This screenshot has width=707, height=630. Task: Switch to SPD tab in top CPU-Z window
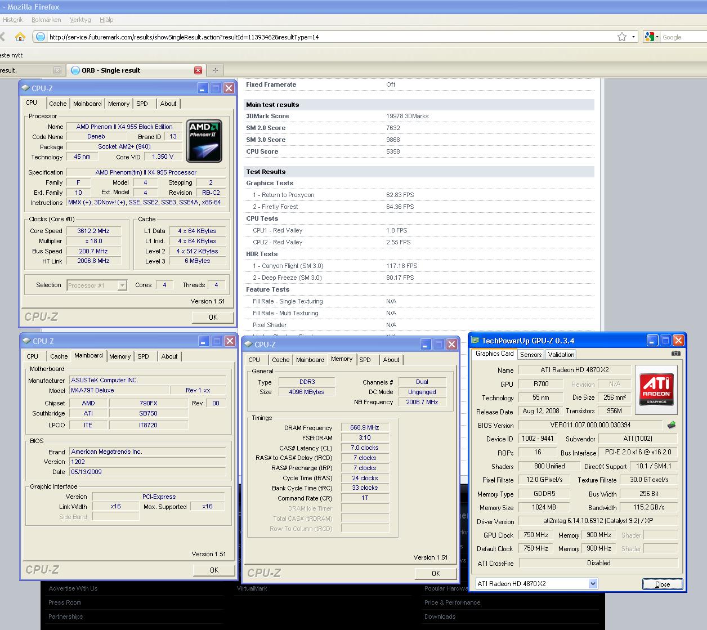(142, 104)
